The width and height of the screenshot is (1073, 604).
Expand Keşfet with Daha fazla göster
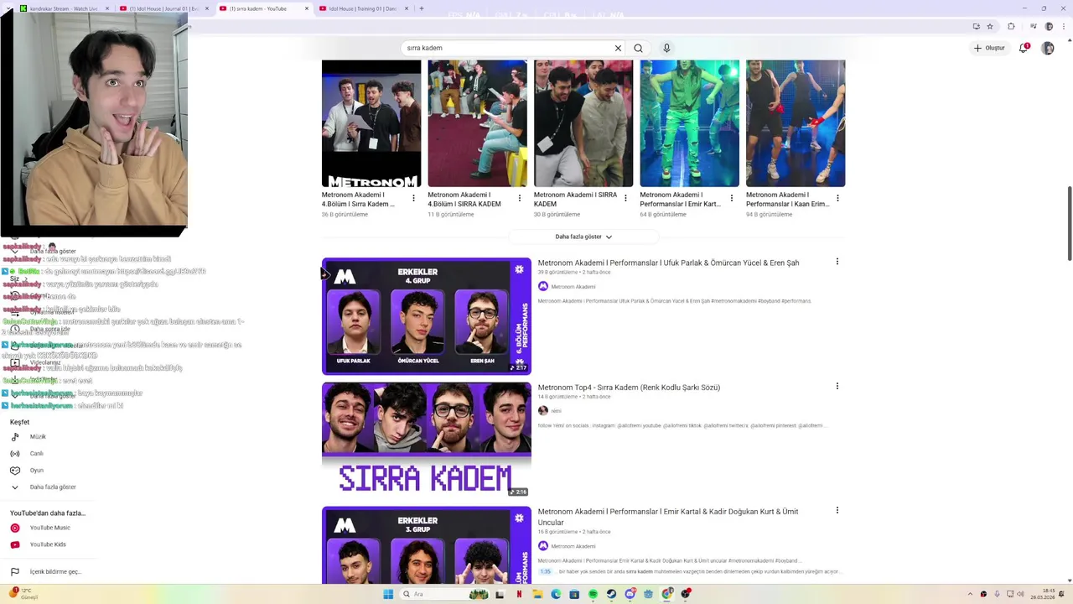[52, 487]
